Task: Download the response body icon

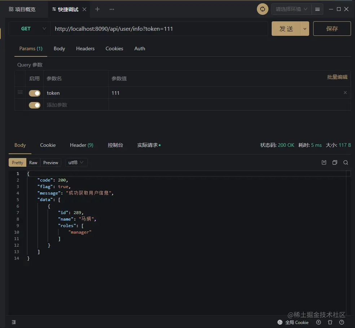Action: tap(324, 162)
